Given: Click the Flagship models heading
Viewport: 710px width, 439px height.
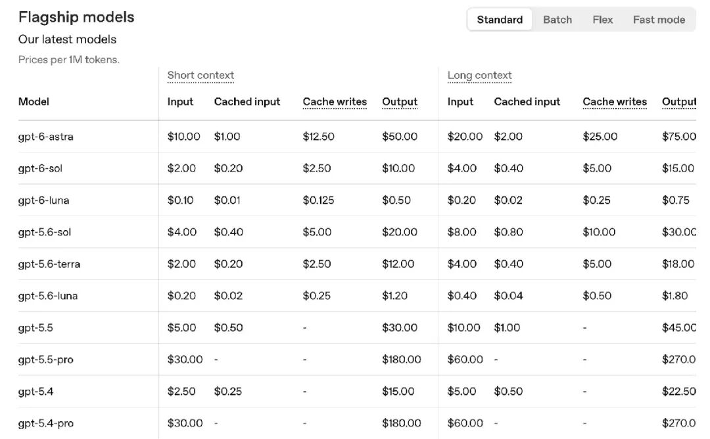Looking at the screenshot, I should [76, 17].
